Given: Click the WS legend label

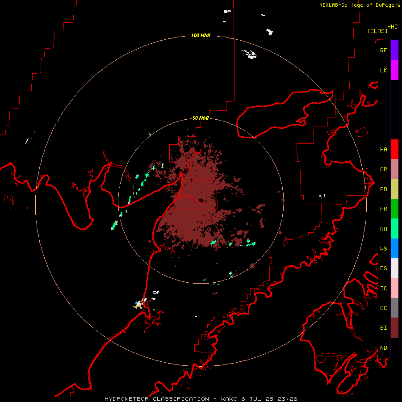Looking at the screenshot, I should (x=383, y=249).
